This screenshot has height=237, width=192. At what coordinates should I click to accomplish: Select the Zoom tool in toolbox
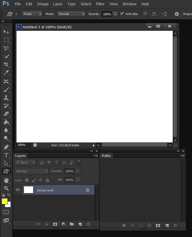(6, 188)
